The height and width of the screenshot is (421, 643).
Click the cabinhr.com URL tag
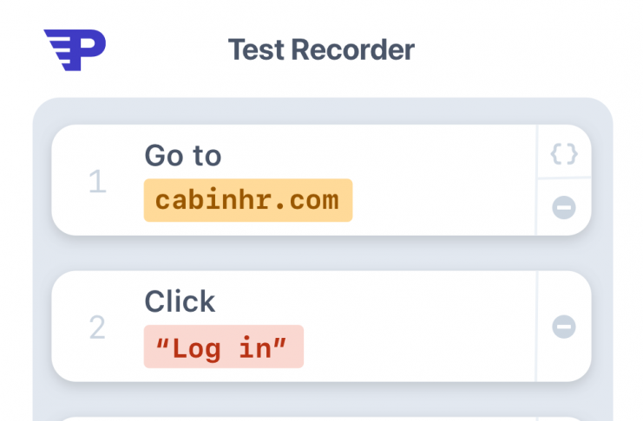pos(248,200)
